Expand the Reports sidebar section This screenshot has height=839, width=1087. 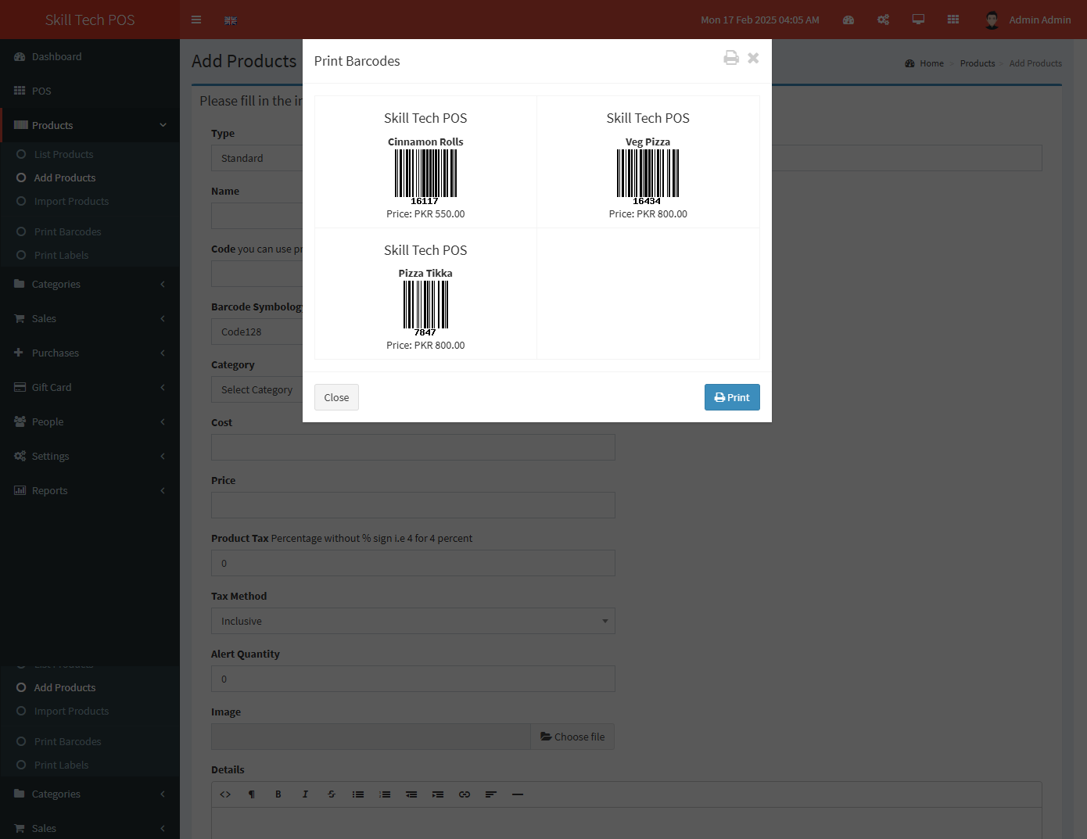50,491
